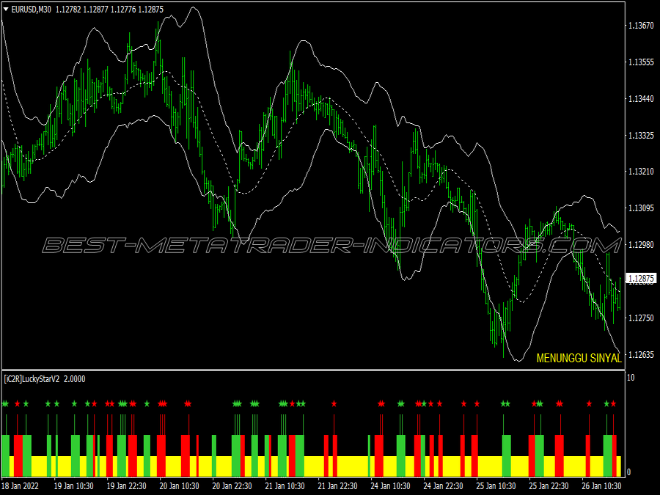Click the 26 Jan 10:30 time label
Screen dimensions: 660x495
point(602,486)
